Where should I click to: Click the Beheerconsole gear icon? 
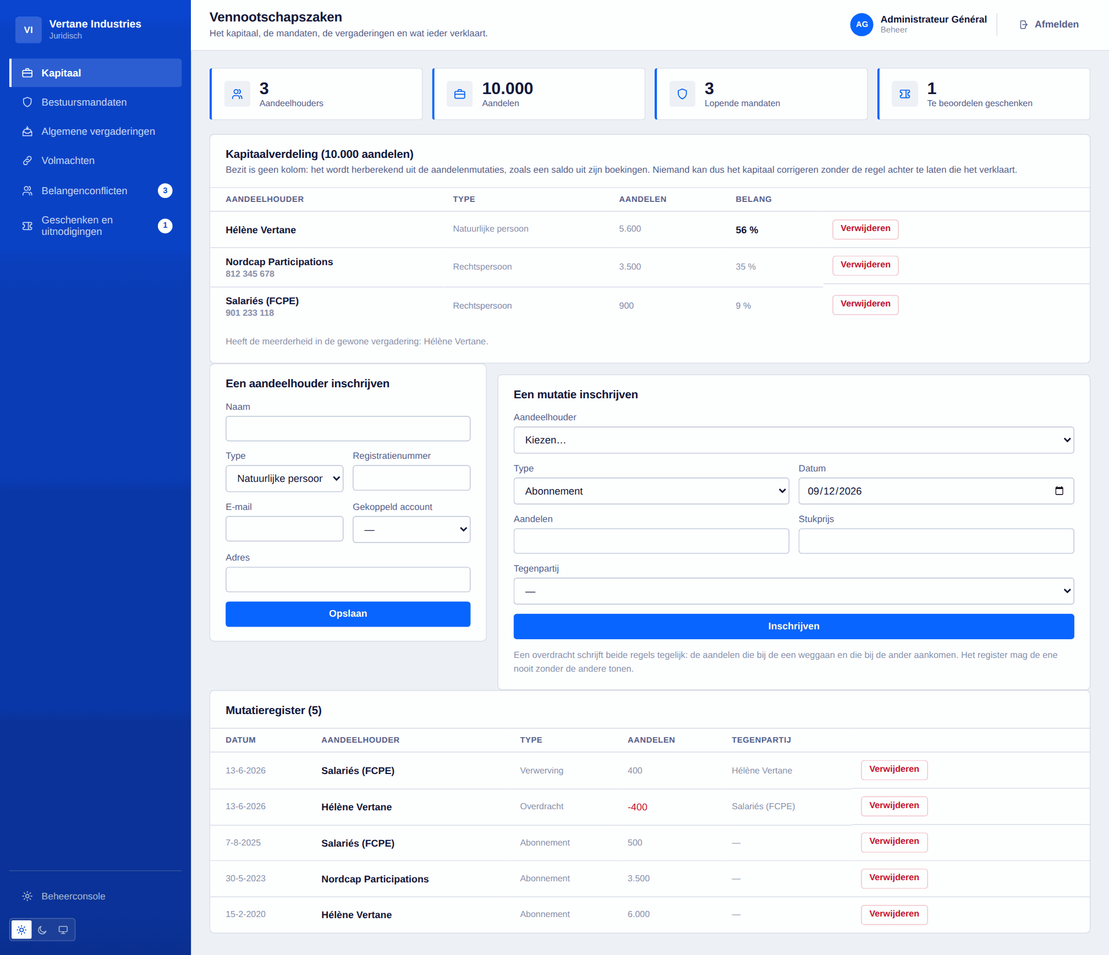click(27, 896)
